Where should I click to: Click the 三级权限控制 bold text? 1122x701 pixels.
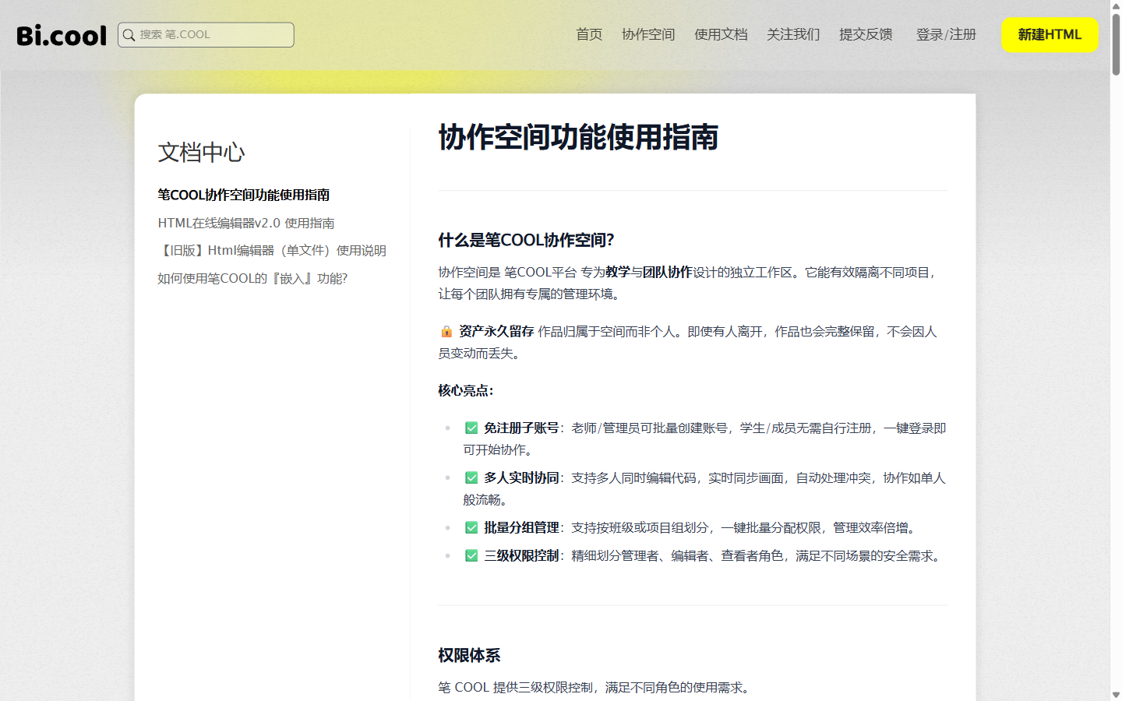(x=521, y=556)
